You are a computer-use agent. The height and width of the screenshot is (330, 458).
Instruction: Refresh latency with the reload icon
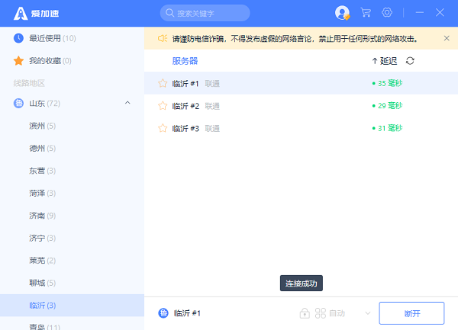click(x=410, y=61)
